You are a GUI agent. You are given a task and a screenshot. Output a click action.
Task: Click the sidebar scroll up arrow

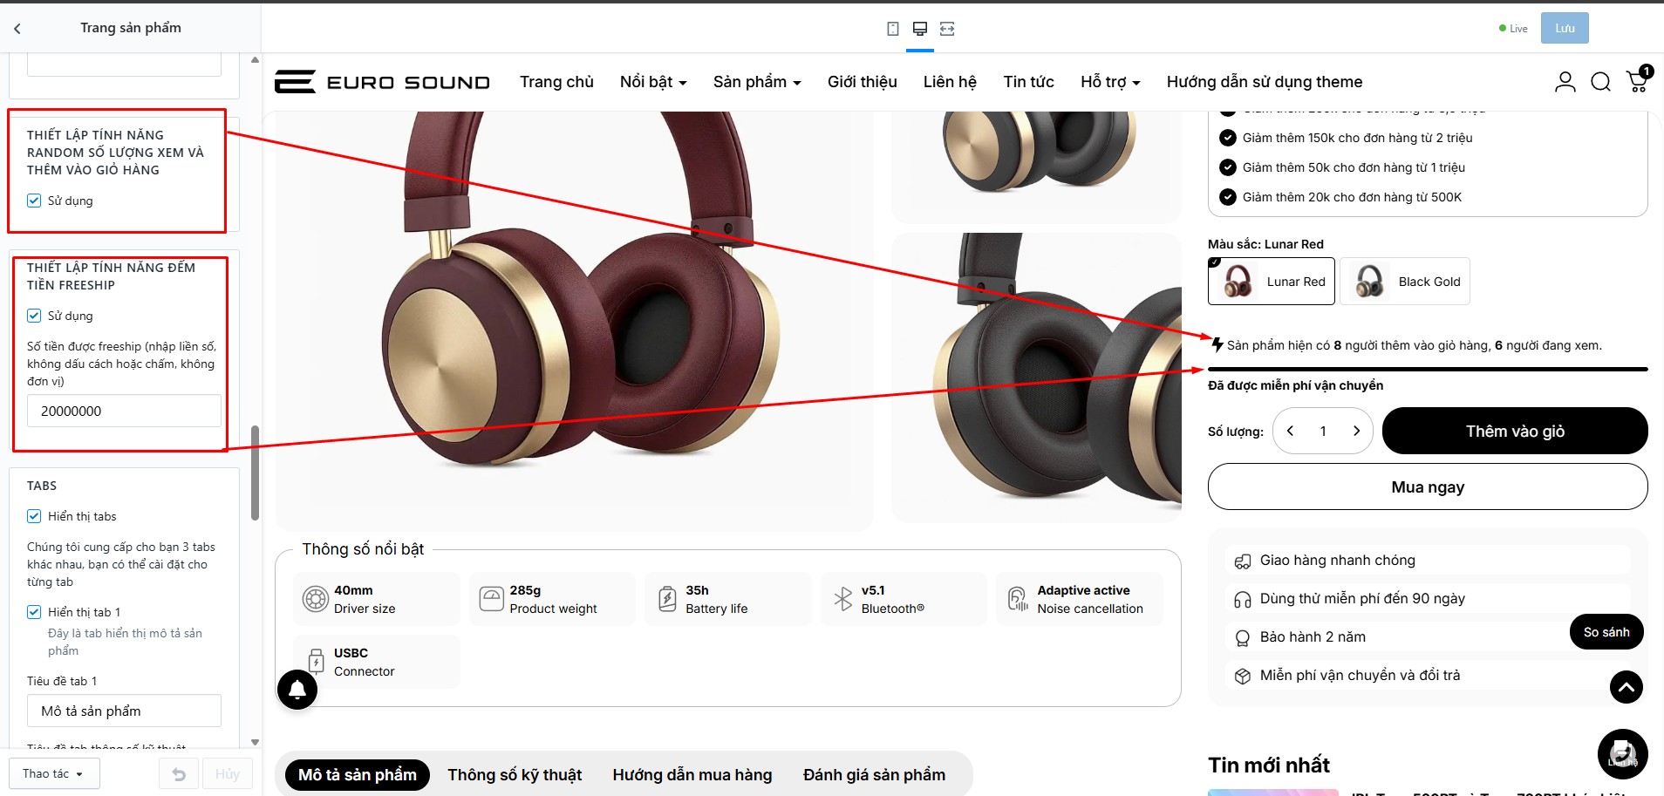[255, 60]
